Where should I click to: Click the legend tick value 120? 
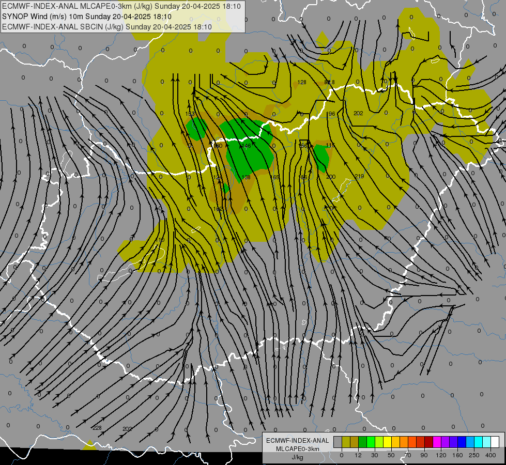(441, 455)
